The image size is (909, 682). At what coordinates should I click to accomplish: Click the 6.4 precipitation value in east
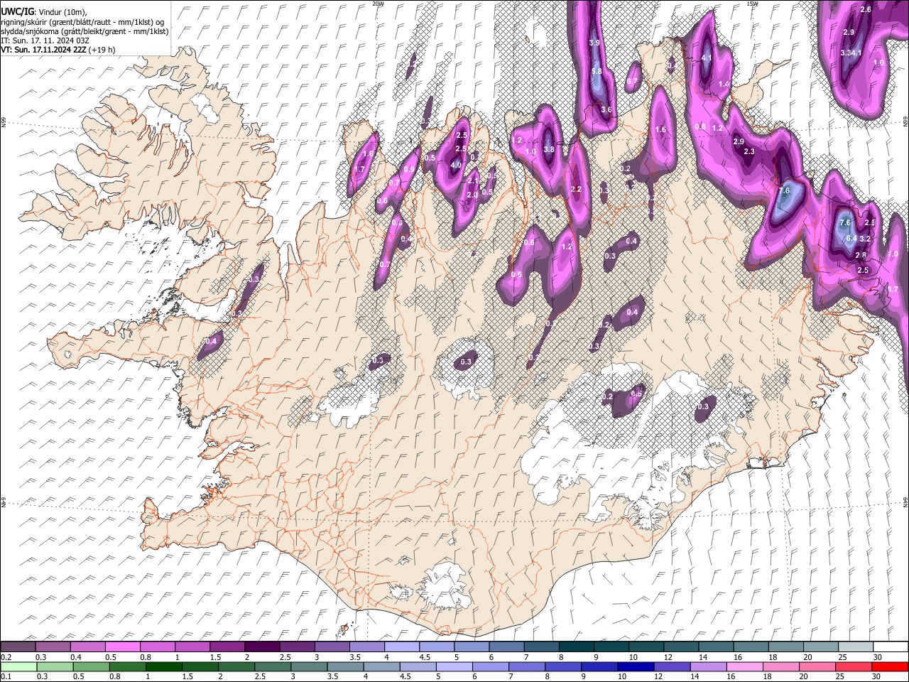point(851,238)
